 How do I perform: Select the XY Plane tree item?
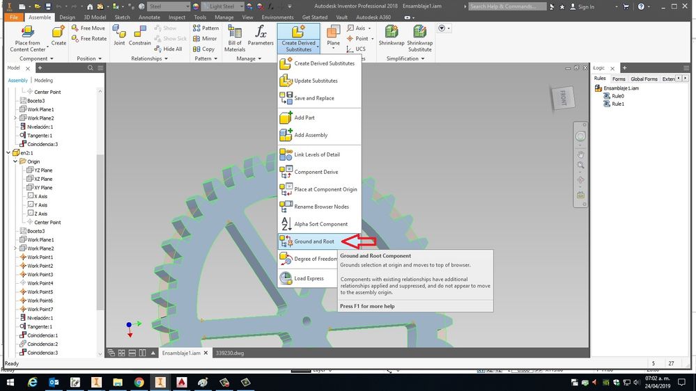click(39, 188)
